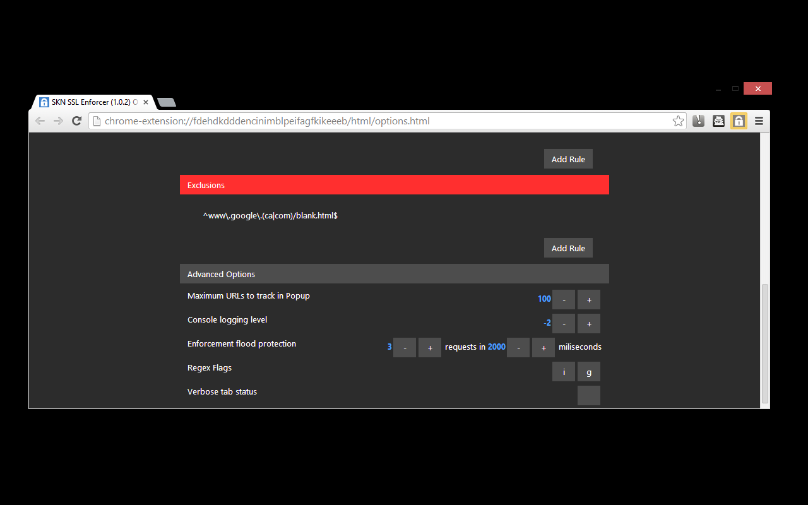Toggle the Verbose tab status checkbox
The height and width of the screenshot is (505, 808).
tap(589, 395)
